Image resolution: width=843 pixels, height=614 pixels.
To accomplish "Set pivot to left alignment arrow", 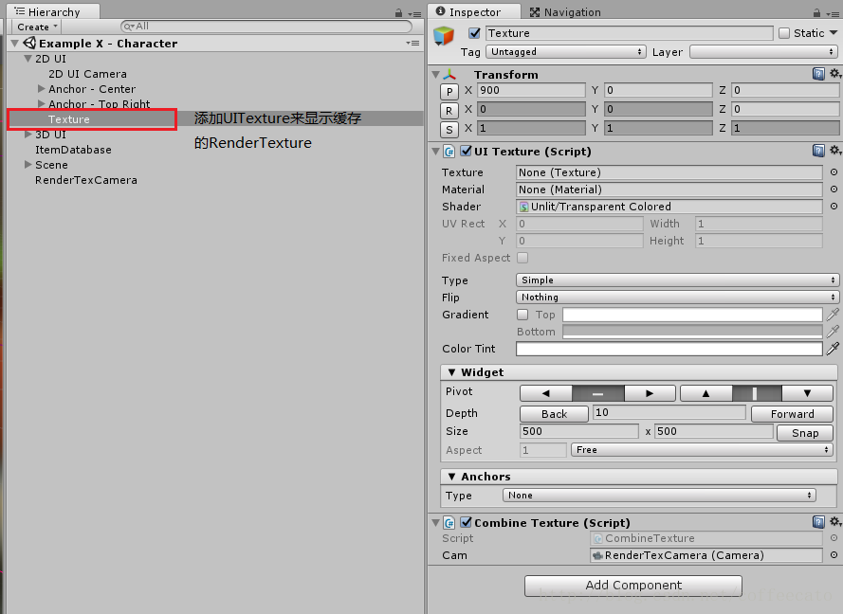I will click(x=545, y=393).
